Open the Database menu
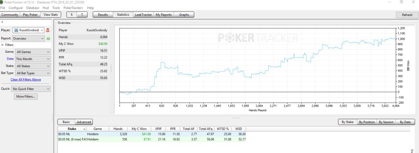 (x=32, y=8)
